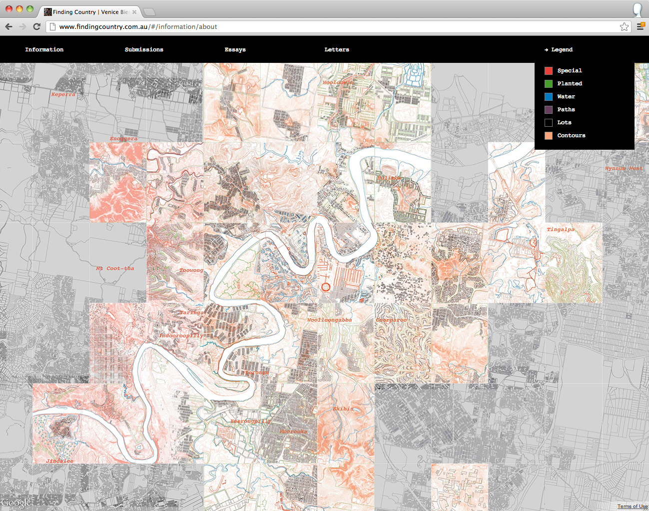Click the user profile icon in the title bar
The height and width of the screenshot is (511, 649).
pos(638,9)
